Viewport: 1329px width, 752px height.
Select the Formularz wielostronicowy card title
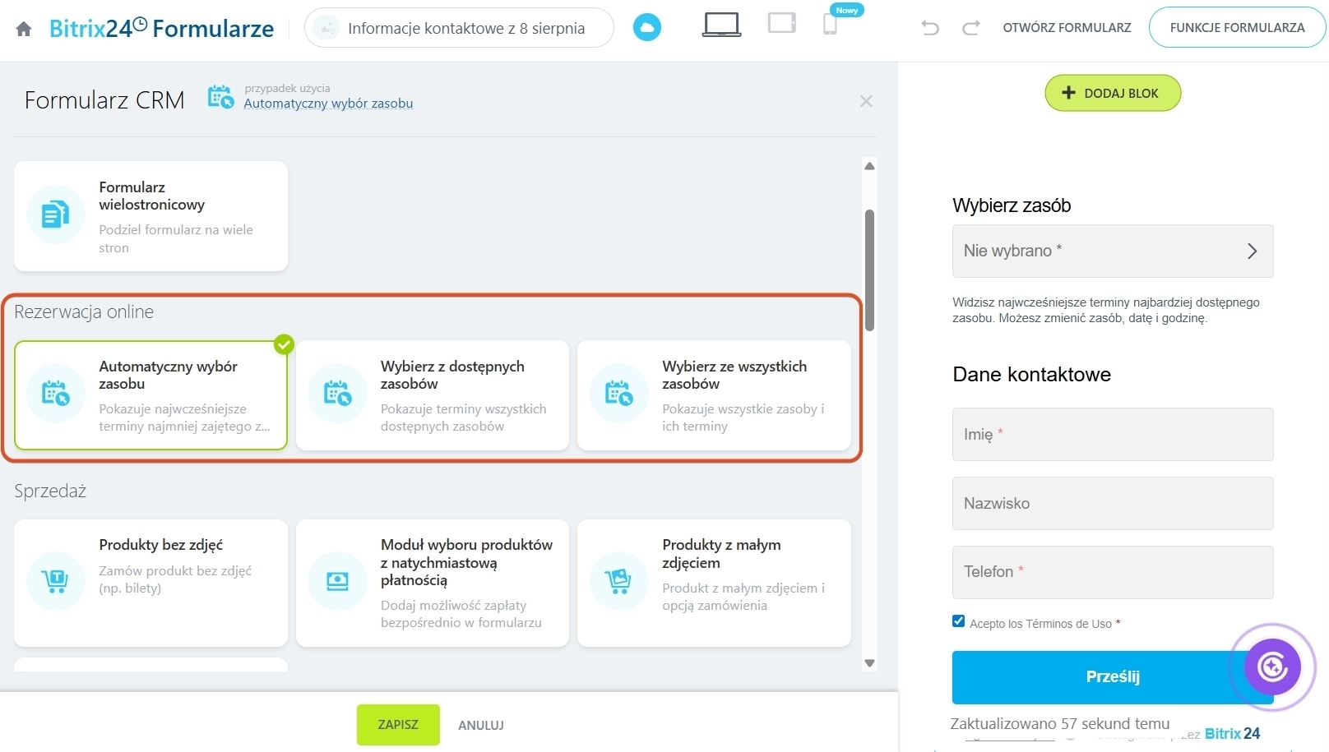[152, 196]
